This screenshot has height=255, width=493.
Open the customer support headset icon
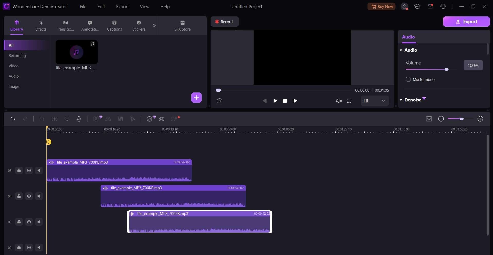443,6
